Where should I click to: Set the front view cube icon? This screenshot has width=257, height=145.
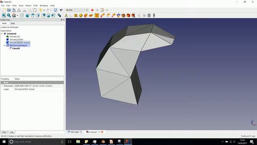click(28, 15)
